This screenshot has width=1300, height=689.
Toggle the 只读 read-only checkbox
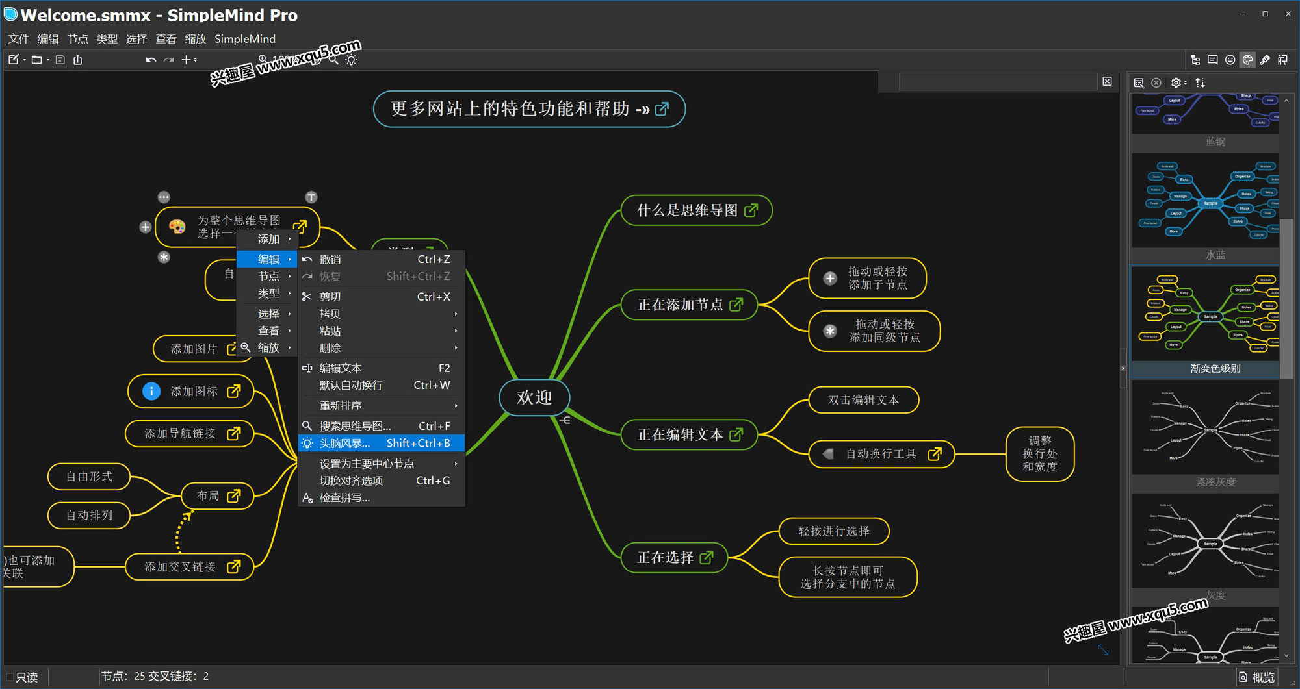(x=10, y=677)
